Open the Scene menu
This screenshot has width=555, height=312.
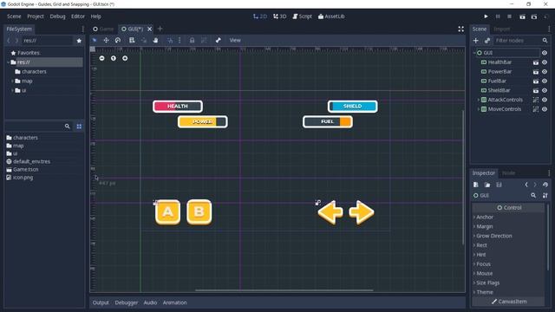tap(14, 16)
